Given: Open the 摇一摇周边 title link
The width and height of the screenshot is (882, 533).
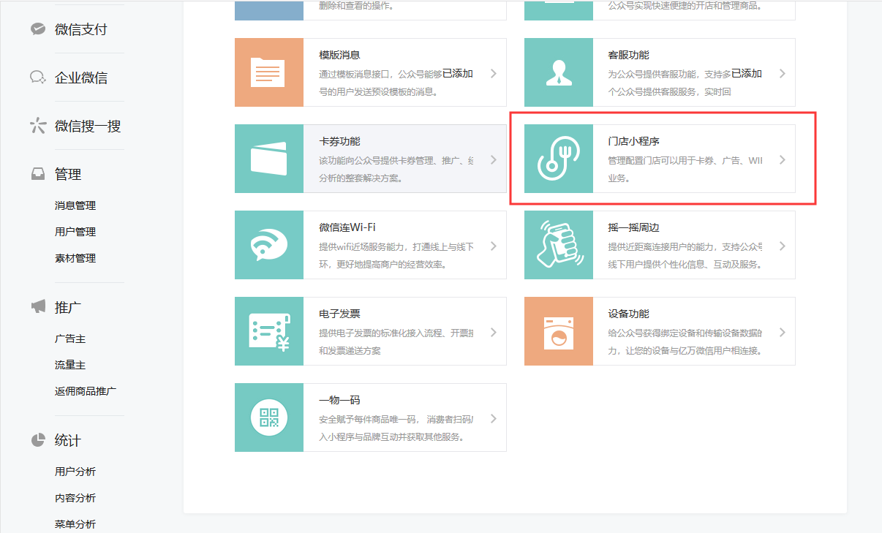Looking at the screenshot, I should pyautogui.click(x=634, y=227).
